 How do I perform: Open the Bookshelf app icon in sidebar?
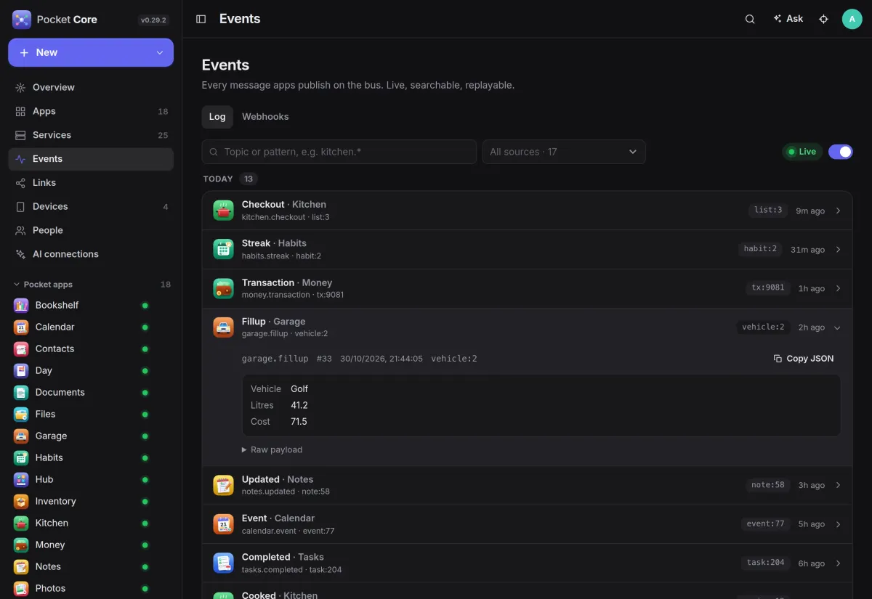coord(21,305)
